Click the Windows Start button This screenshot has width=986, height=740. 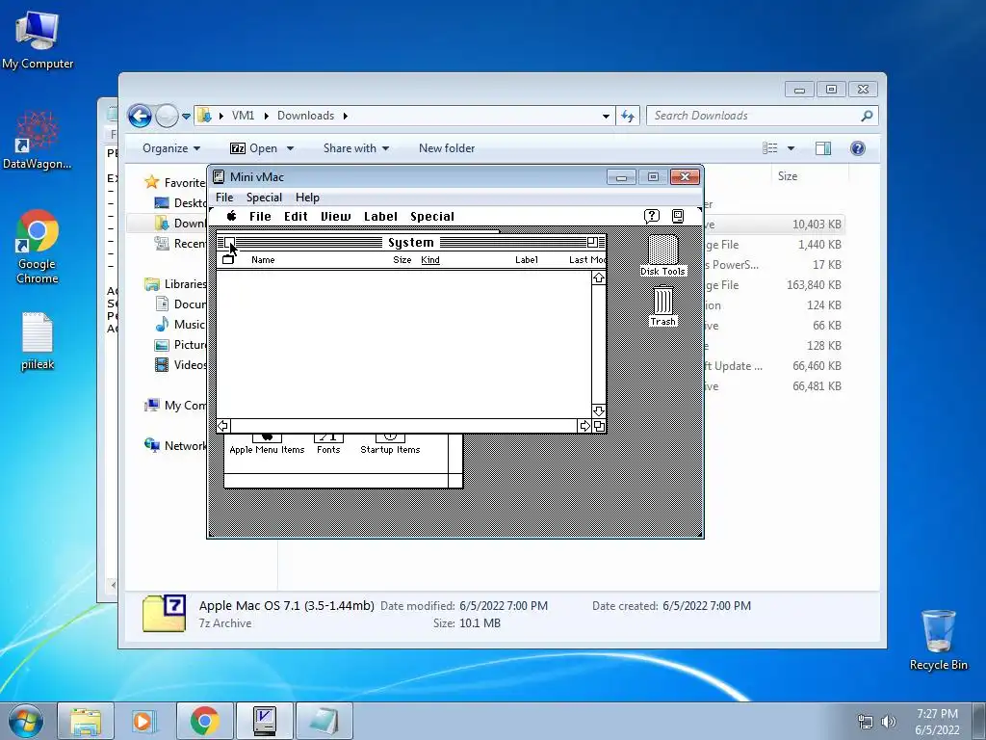tap(26, 721)
